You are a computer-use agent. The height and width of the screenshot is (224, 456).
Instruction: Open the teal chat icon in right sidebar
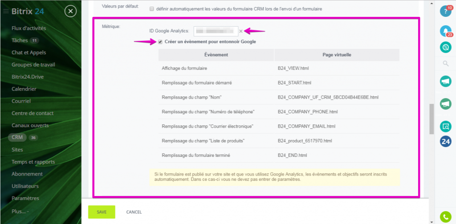pyautogui.click(x=445, y=47)
